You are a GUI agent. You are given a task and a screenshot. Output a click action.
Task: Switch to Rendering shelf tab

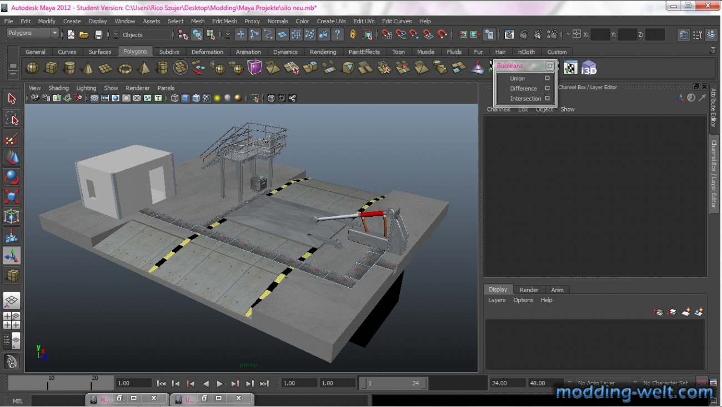click(x=323, y=52)
